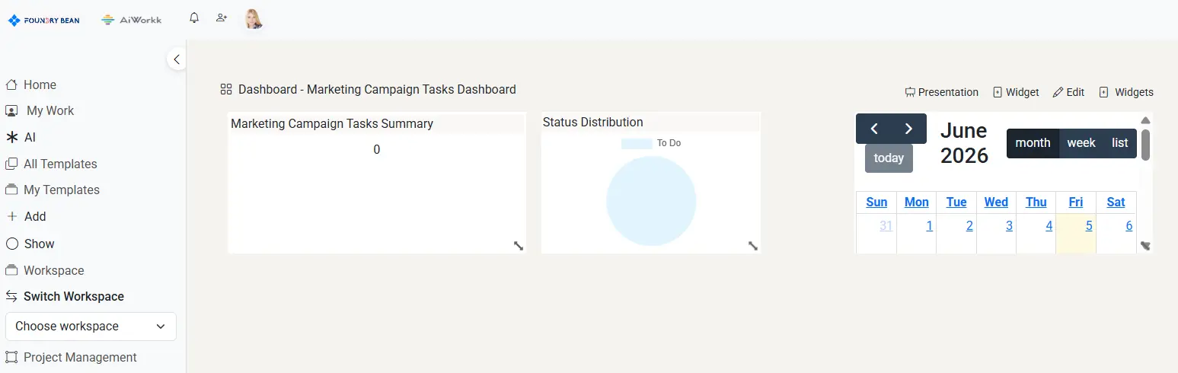1178x373 pixels.
Task: Start Presentation mode
Action: [x=942, y=92]
